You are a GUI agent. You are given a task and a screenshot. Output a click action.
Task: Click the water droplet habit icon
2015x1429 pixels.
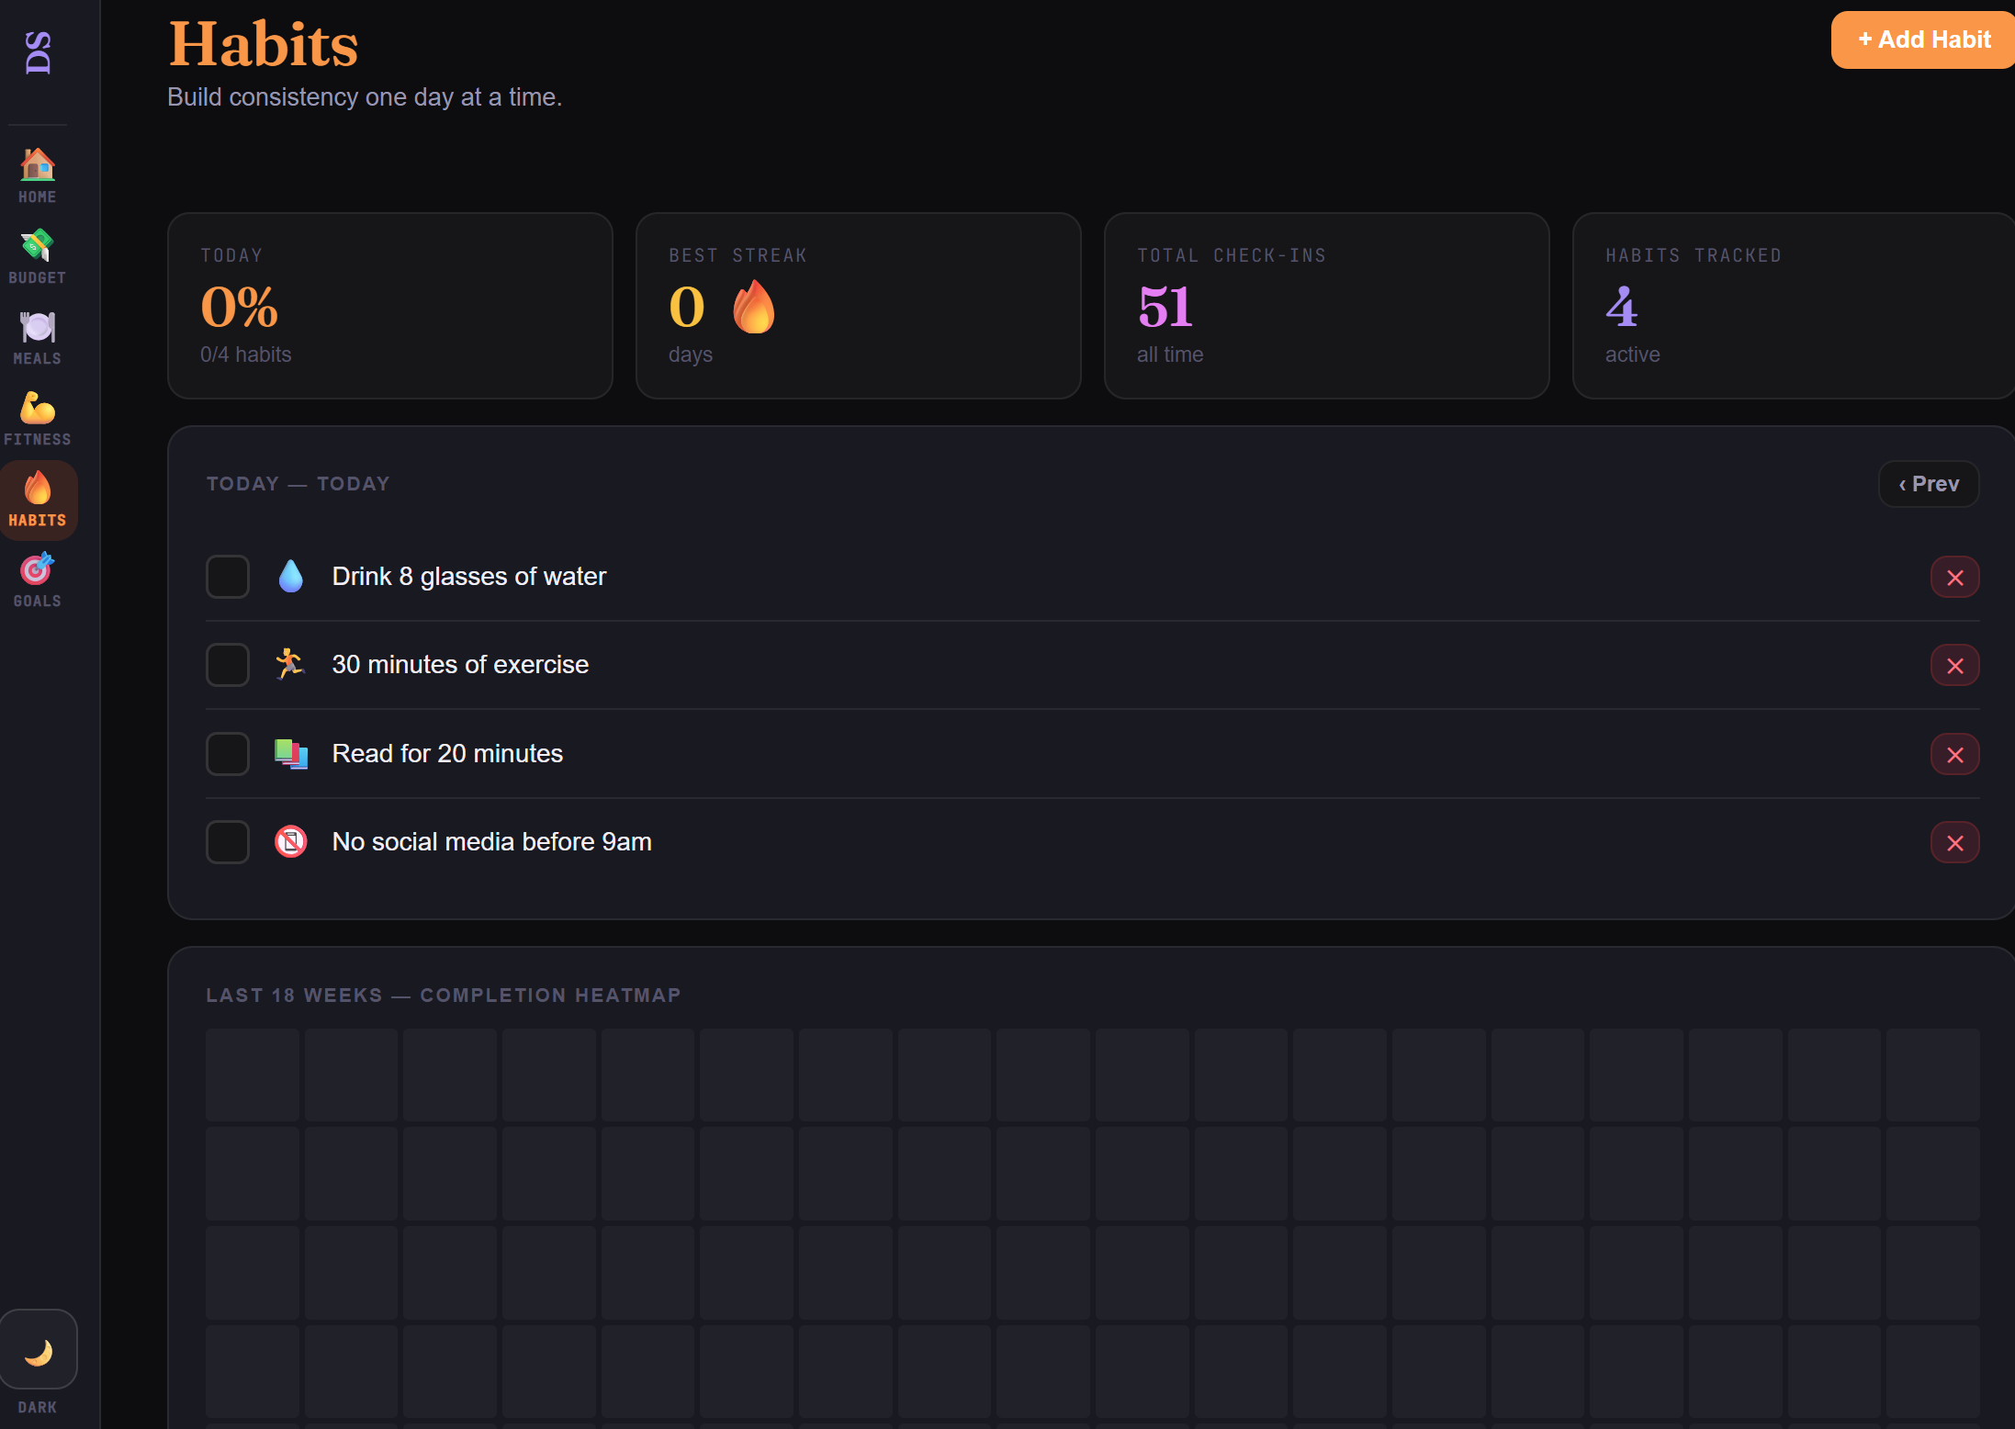tap(291, 577)
